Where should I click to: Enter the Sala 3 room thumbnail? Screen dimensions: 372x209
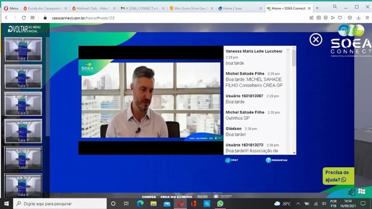point(23,104)
